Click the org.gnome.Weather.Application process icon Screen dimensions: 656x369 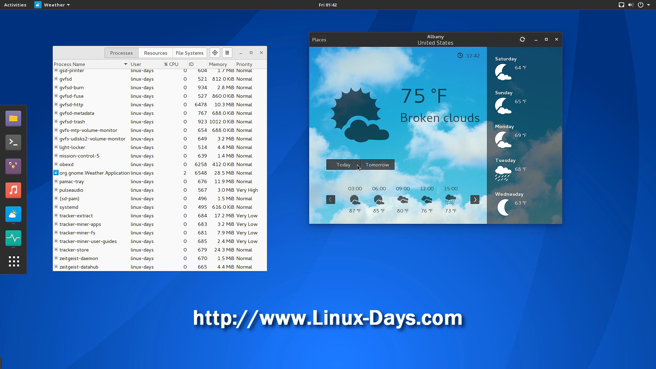click(56, 173)
